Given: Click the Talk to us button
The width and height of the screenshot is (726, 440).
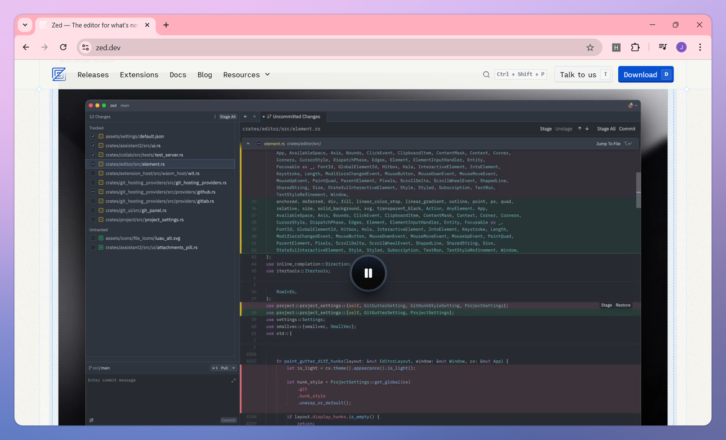Looking at the screenshot, I should click(x=583, y=74).
